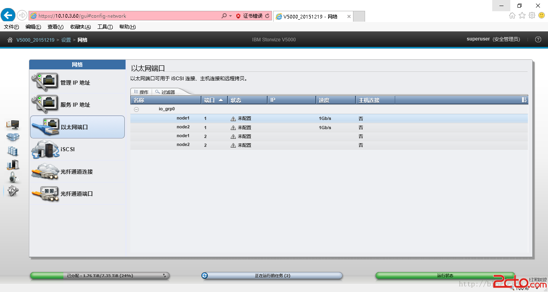Screen dimensions: 548x292
Task: Click the home icon in Storwize breadcrumb
Action: (x=10, y=40)
